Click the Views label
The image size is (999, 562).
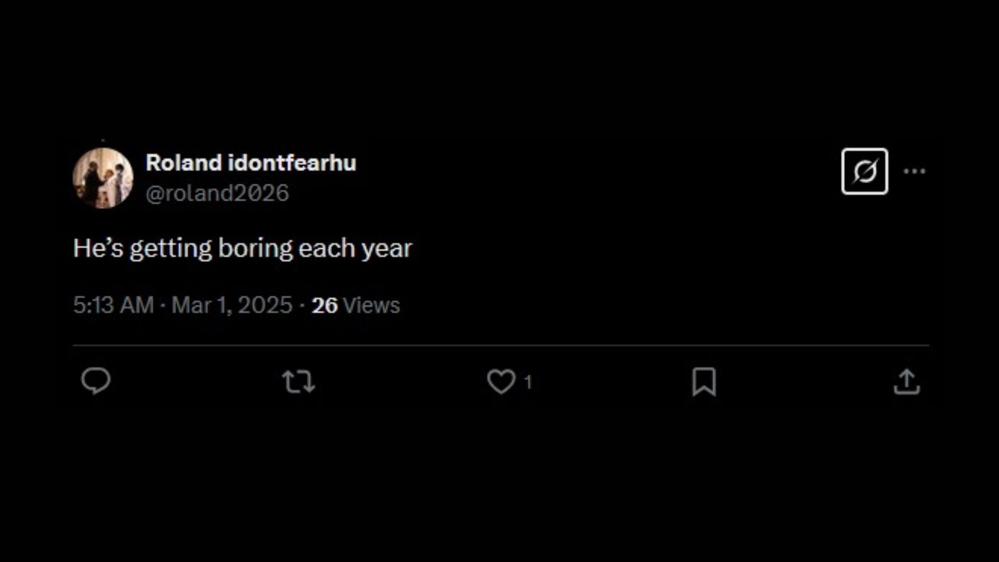click(372, 305)
